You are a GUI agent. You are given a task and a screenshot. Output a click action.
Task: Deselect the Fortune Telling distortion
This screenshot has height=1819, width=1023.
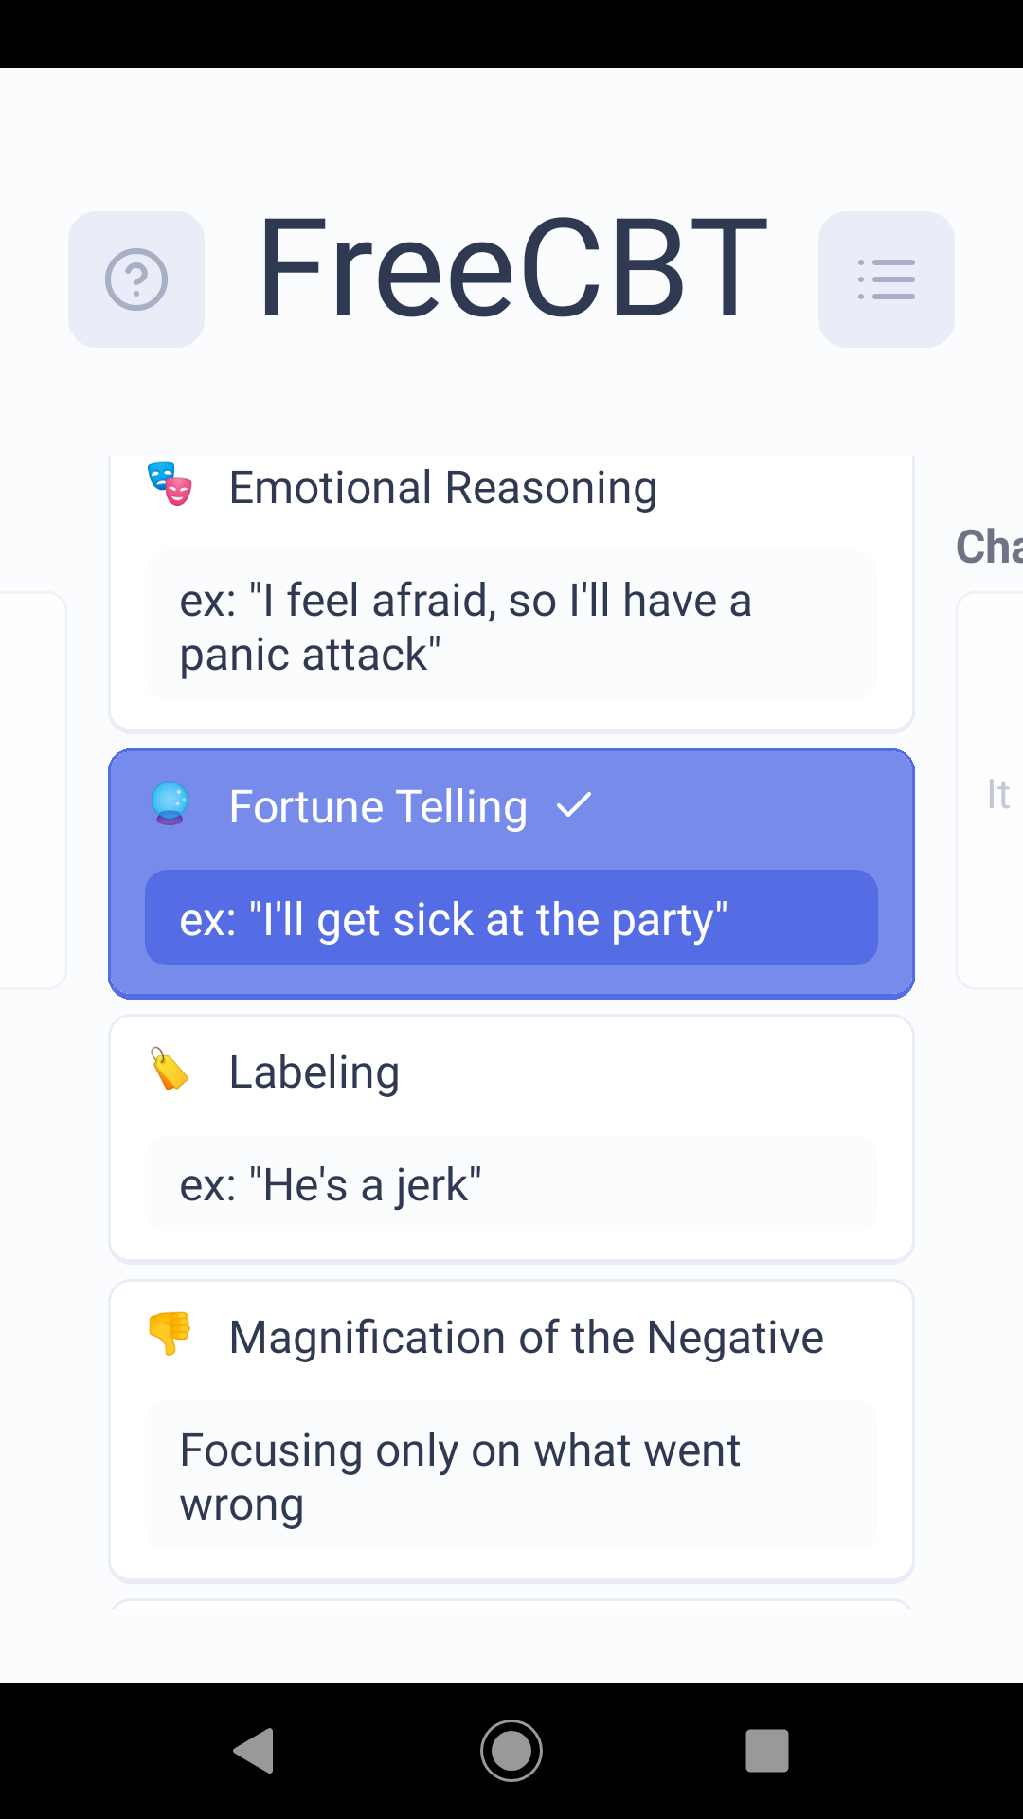click(511, 873)
